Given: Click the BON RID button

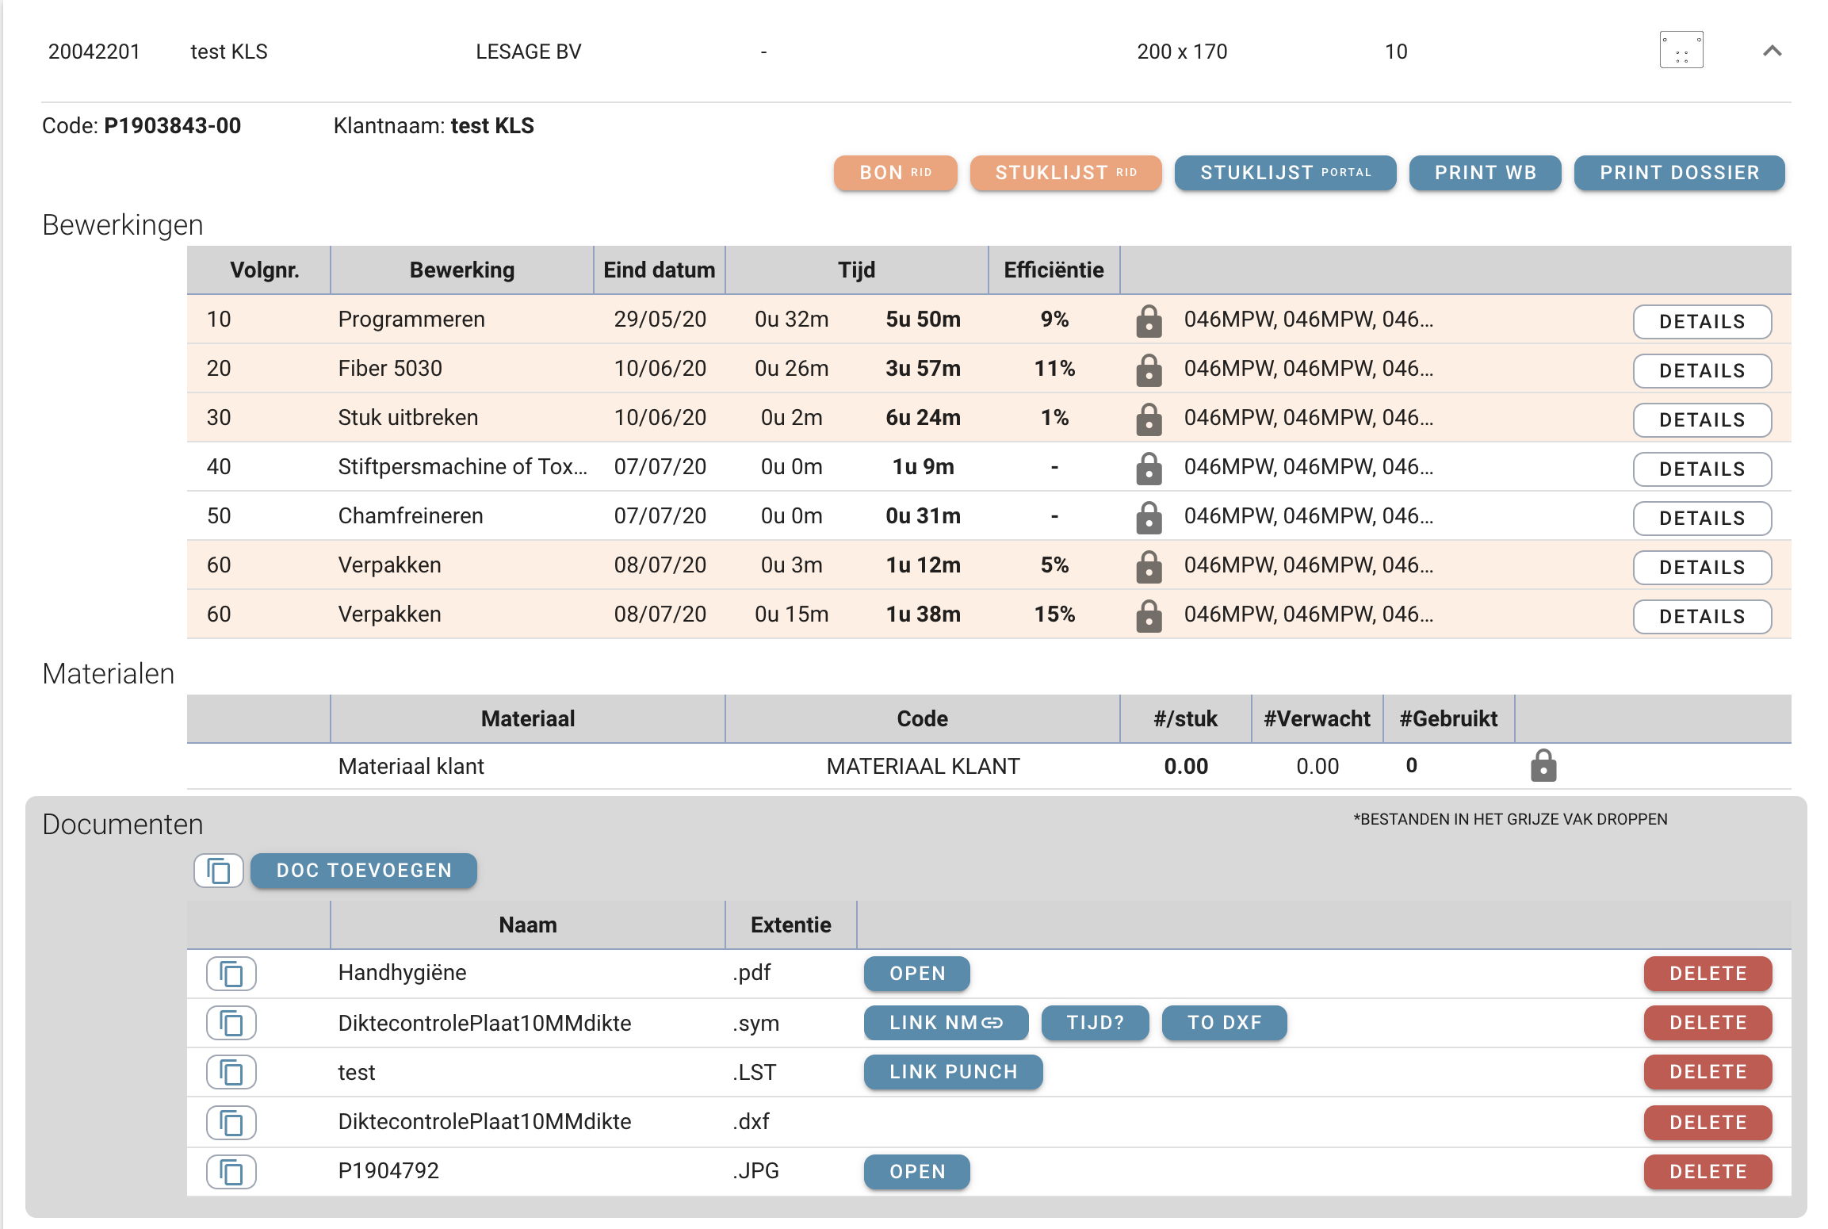Looking at the screenshot, I should point(896,173).
